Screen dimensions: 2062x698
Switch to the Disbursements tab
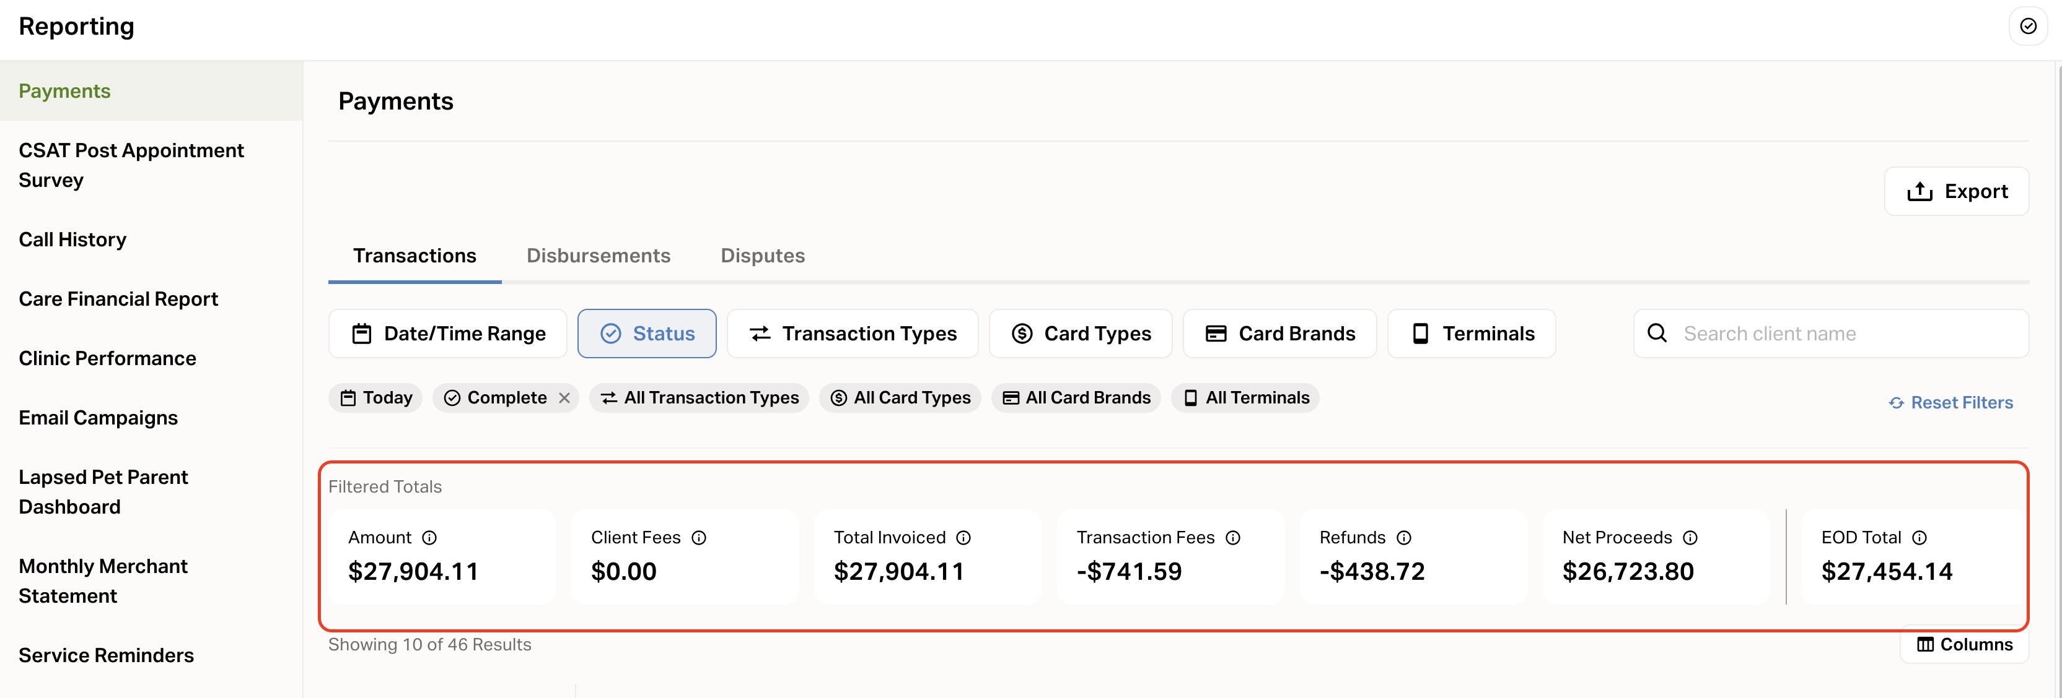598,256
